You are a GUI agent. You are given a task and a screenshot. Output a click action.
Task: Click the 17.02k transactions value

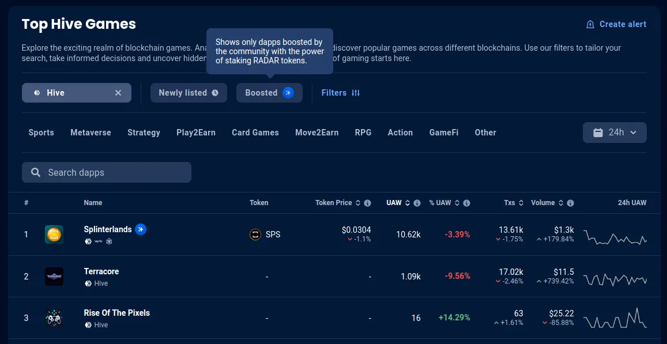coord(511,272)
